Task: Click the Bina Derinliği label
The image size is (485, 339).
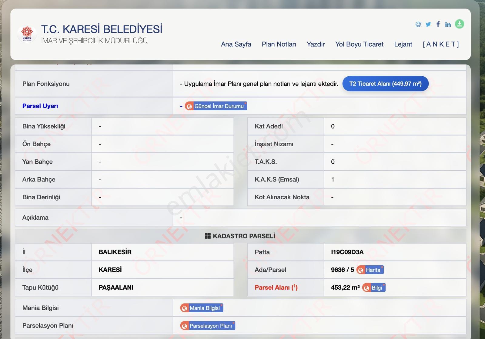Action: click(x=41, y=197)
